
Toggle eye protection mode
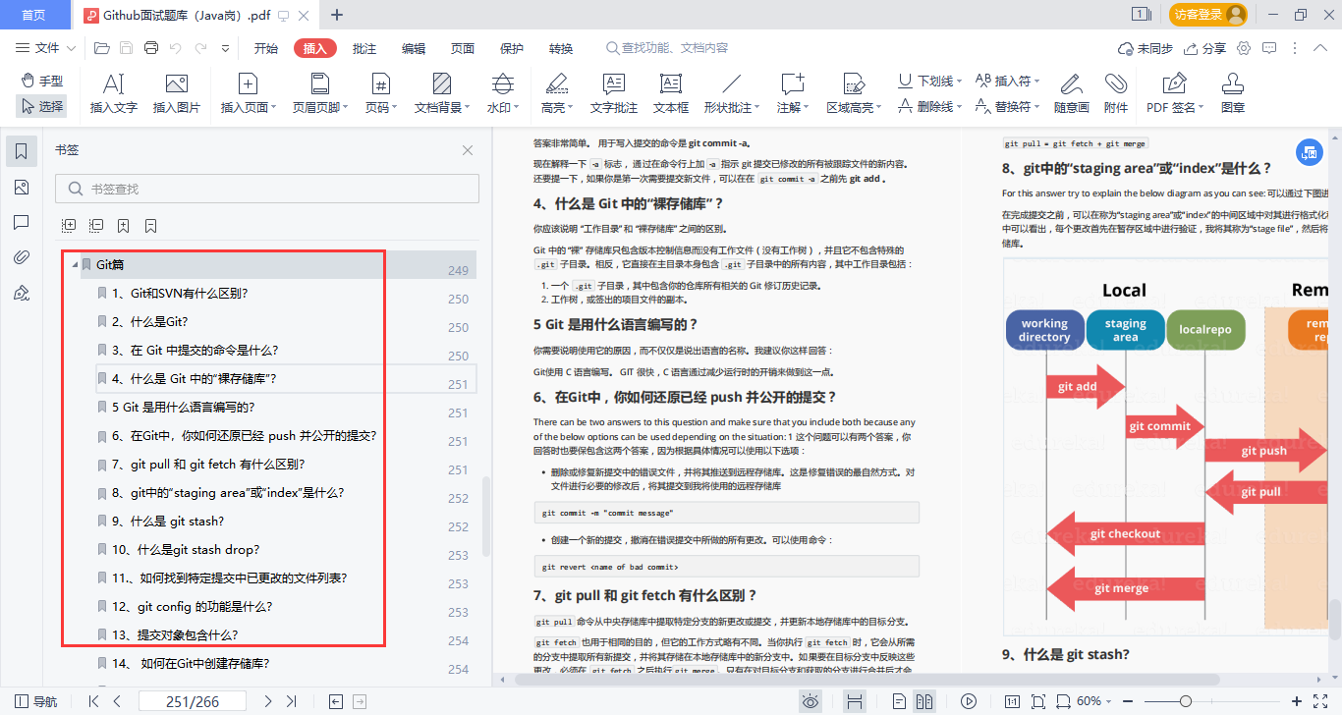811,701
